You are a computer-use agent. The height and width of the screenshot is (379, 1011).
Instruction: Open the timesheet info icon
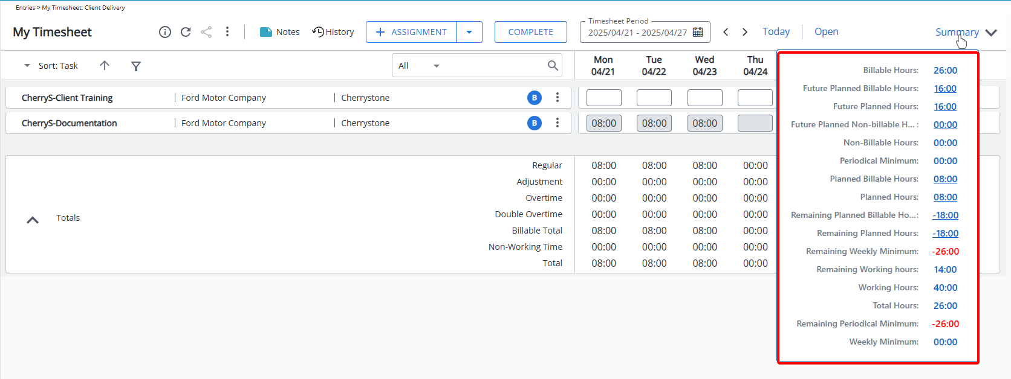pyautogui.click(x=165, y=32)
